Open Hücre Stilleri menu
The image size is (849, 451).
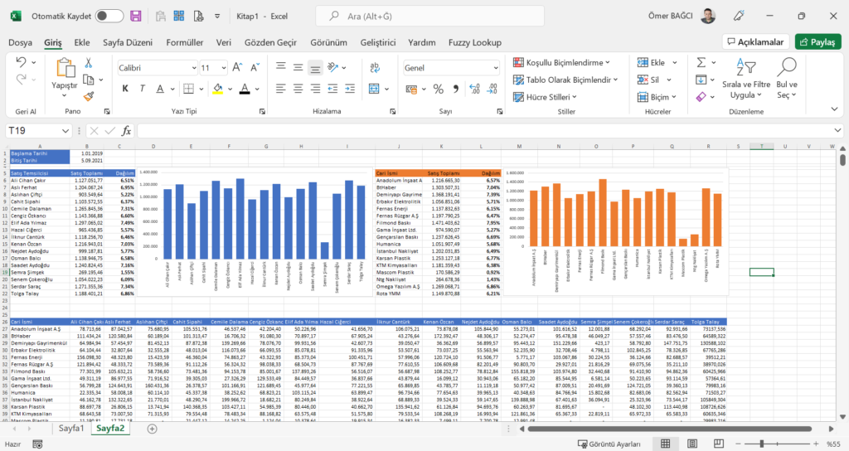point(545,97)
